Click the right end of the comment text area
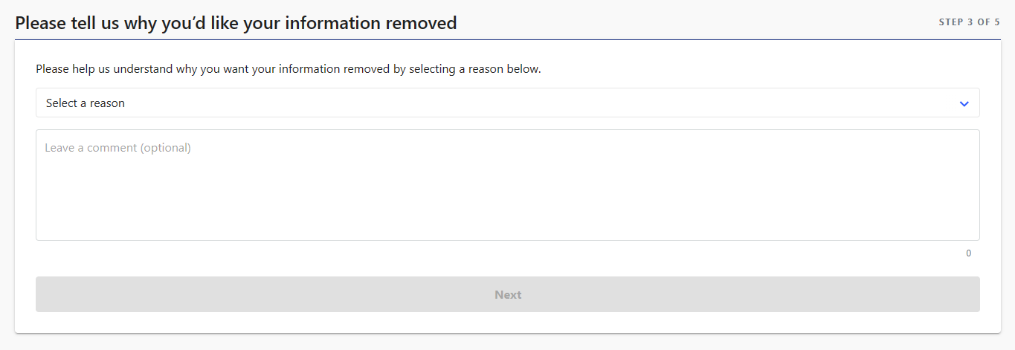 click(x=967, y=185)
